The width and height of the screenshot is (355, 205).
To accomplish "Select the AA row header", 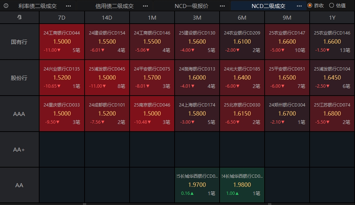I will pos(19,185).
